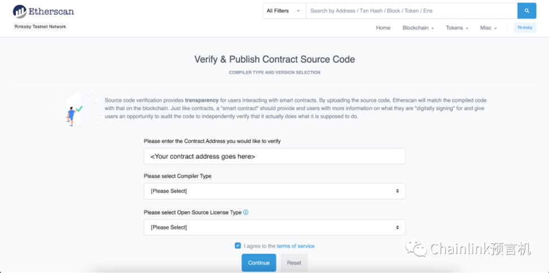549x273 pixels.
Task: Click the top search address field
Action: (x=411, y=11)
